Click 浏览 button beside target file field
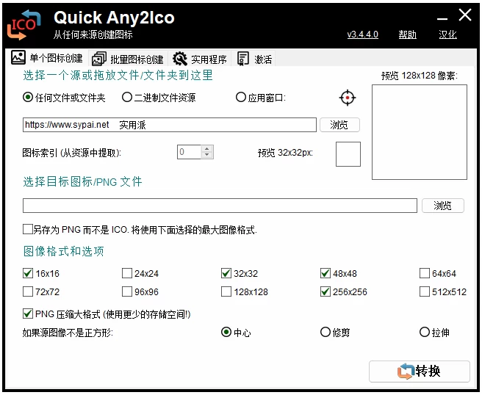Image resolution: width=482 pixels, height=395 pixels. click(442, 206)
